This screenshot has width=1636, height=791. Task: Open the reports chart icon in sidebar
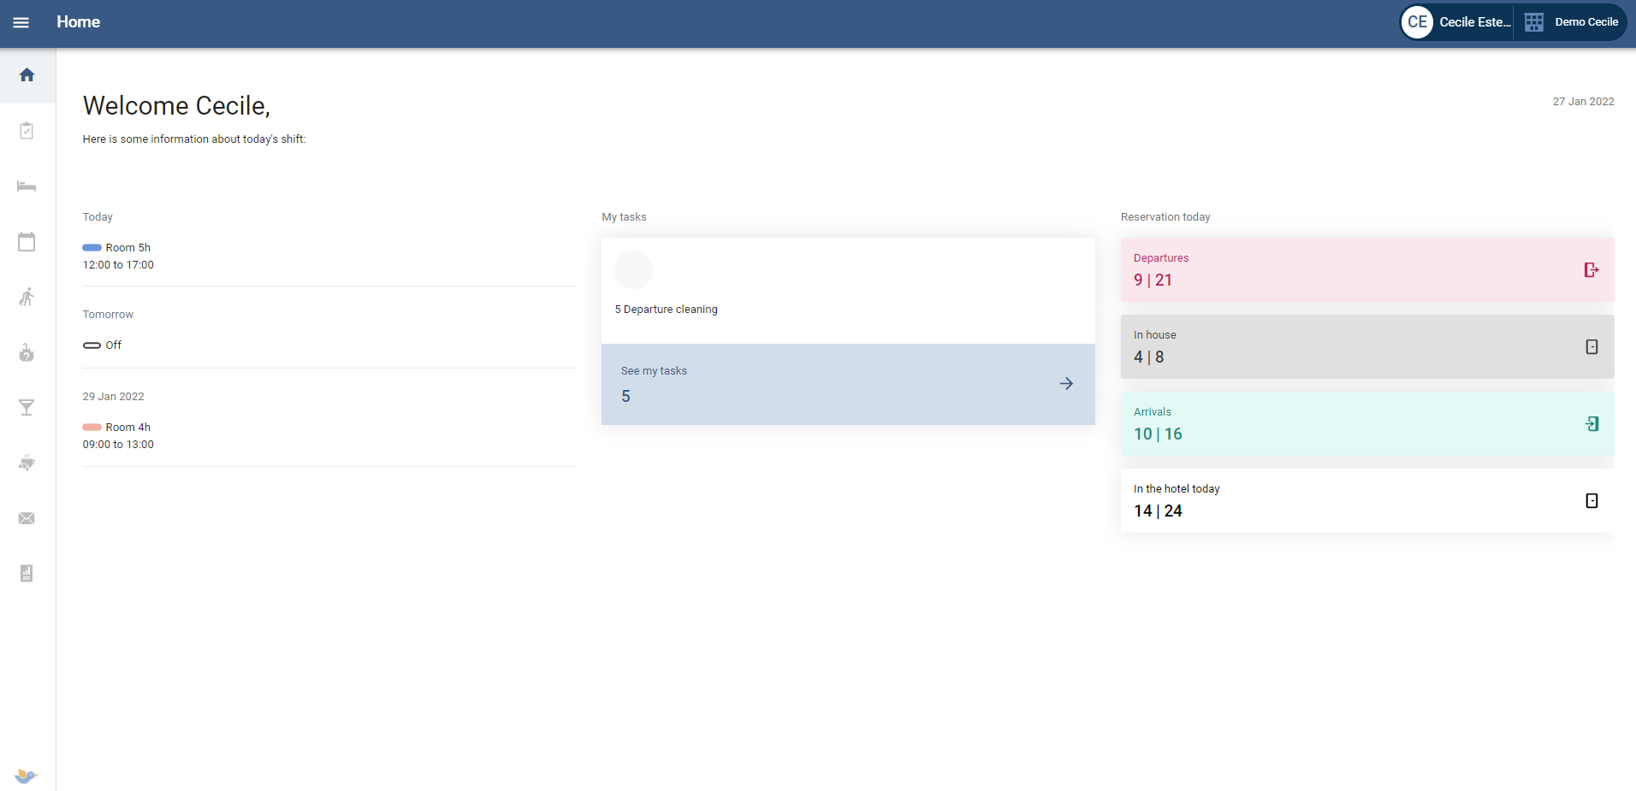pos(27,573)
